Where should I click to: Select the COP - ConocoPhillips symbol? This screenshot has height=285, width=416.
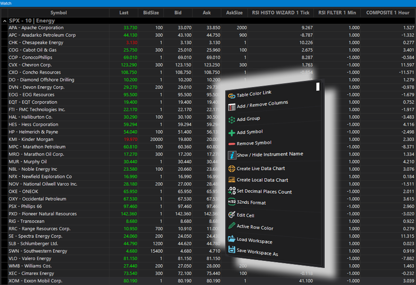click(x=30, y=57)
